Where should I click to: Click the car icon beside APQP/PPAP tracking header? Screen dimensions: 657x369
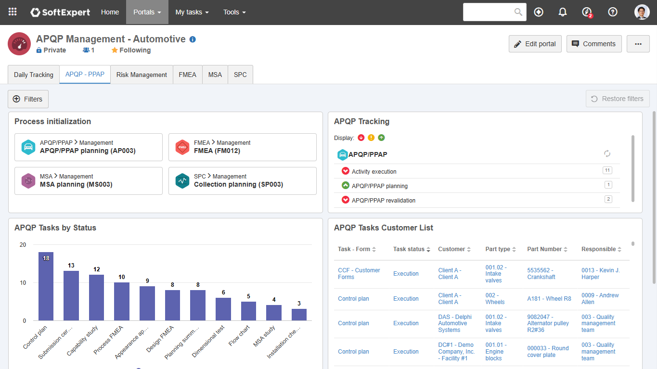pyautogui.click(x=342, y=154)
